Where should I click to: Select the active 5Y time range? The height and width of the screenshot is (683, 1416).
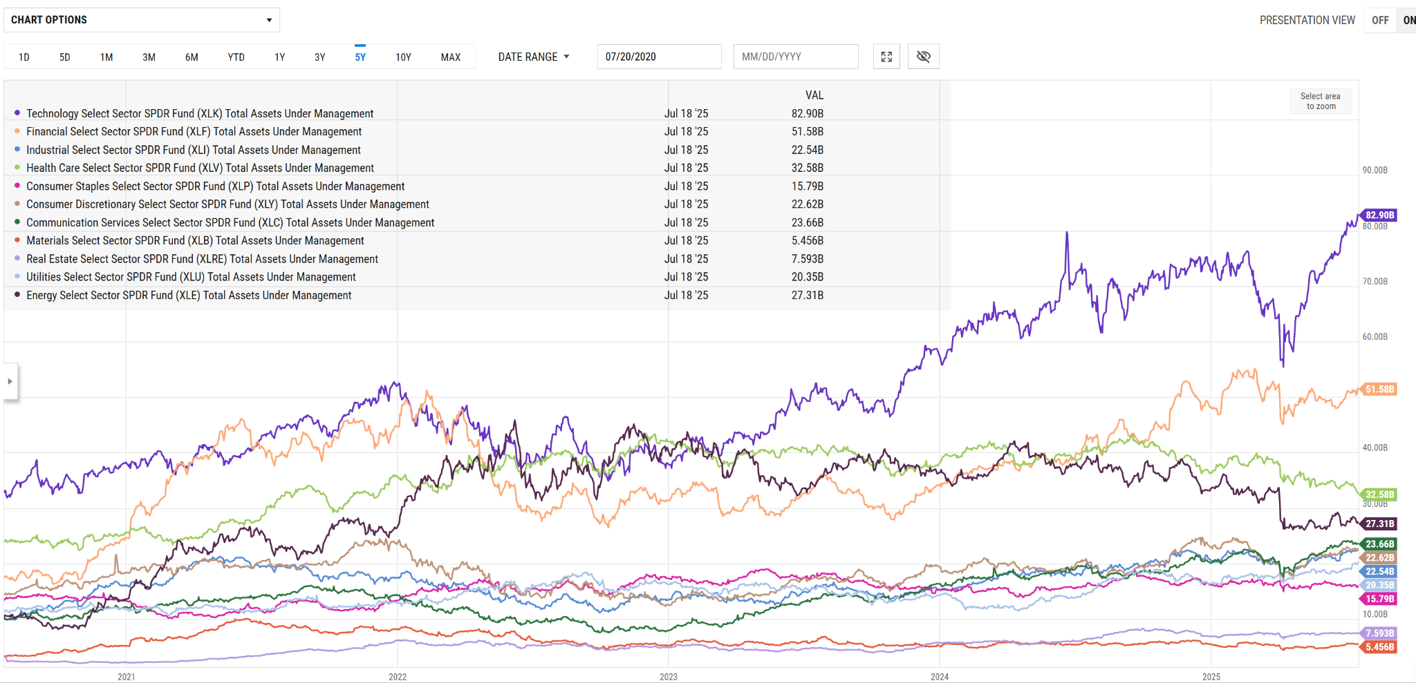tap(360, 57)
